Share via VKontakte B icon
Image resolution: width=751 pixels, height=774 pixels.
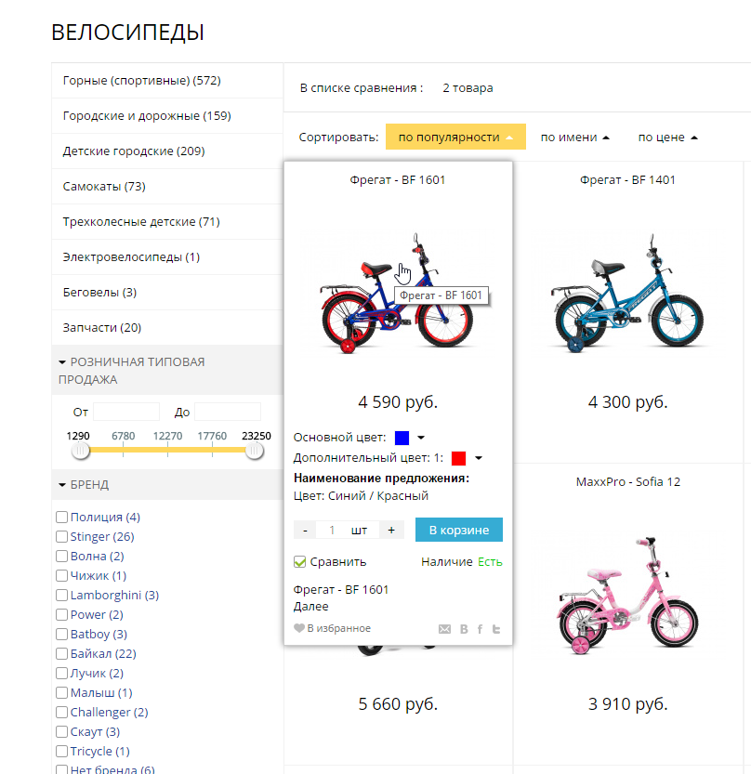tap(464, 629)
